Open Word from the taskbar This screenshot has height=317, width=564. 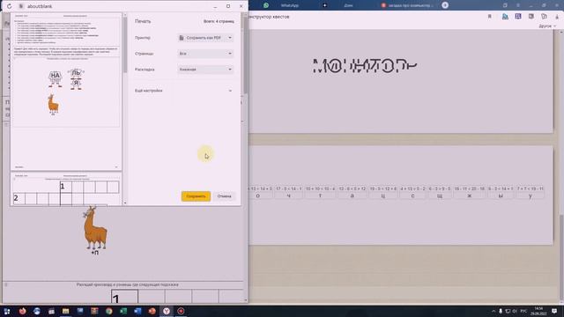[x=137, y=311]
